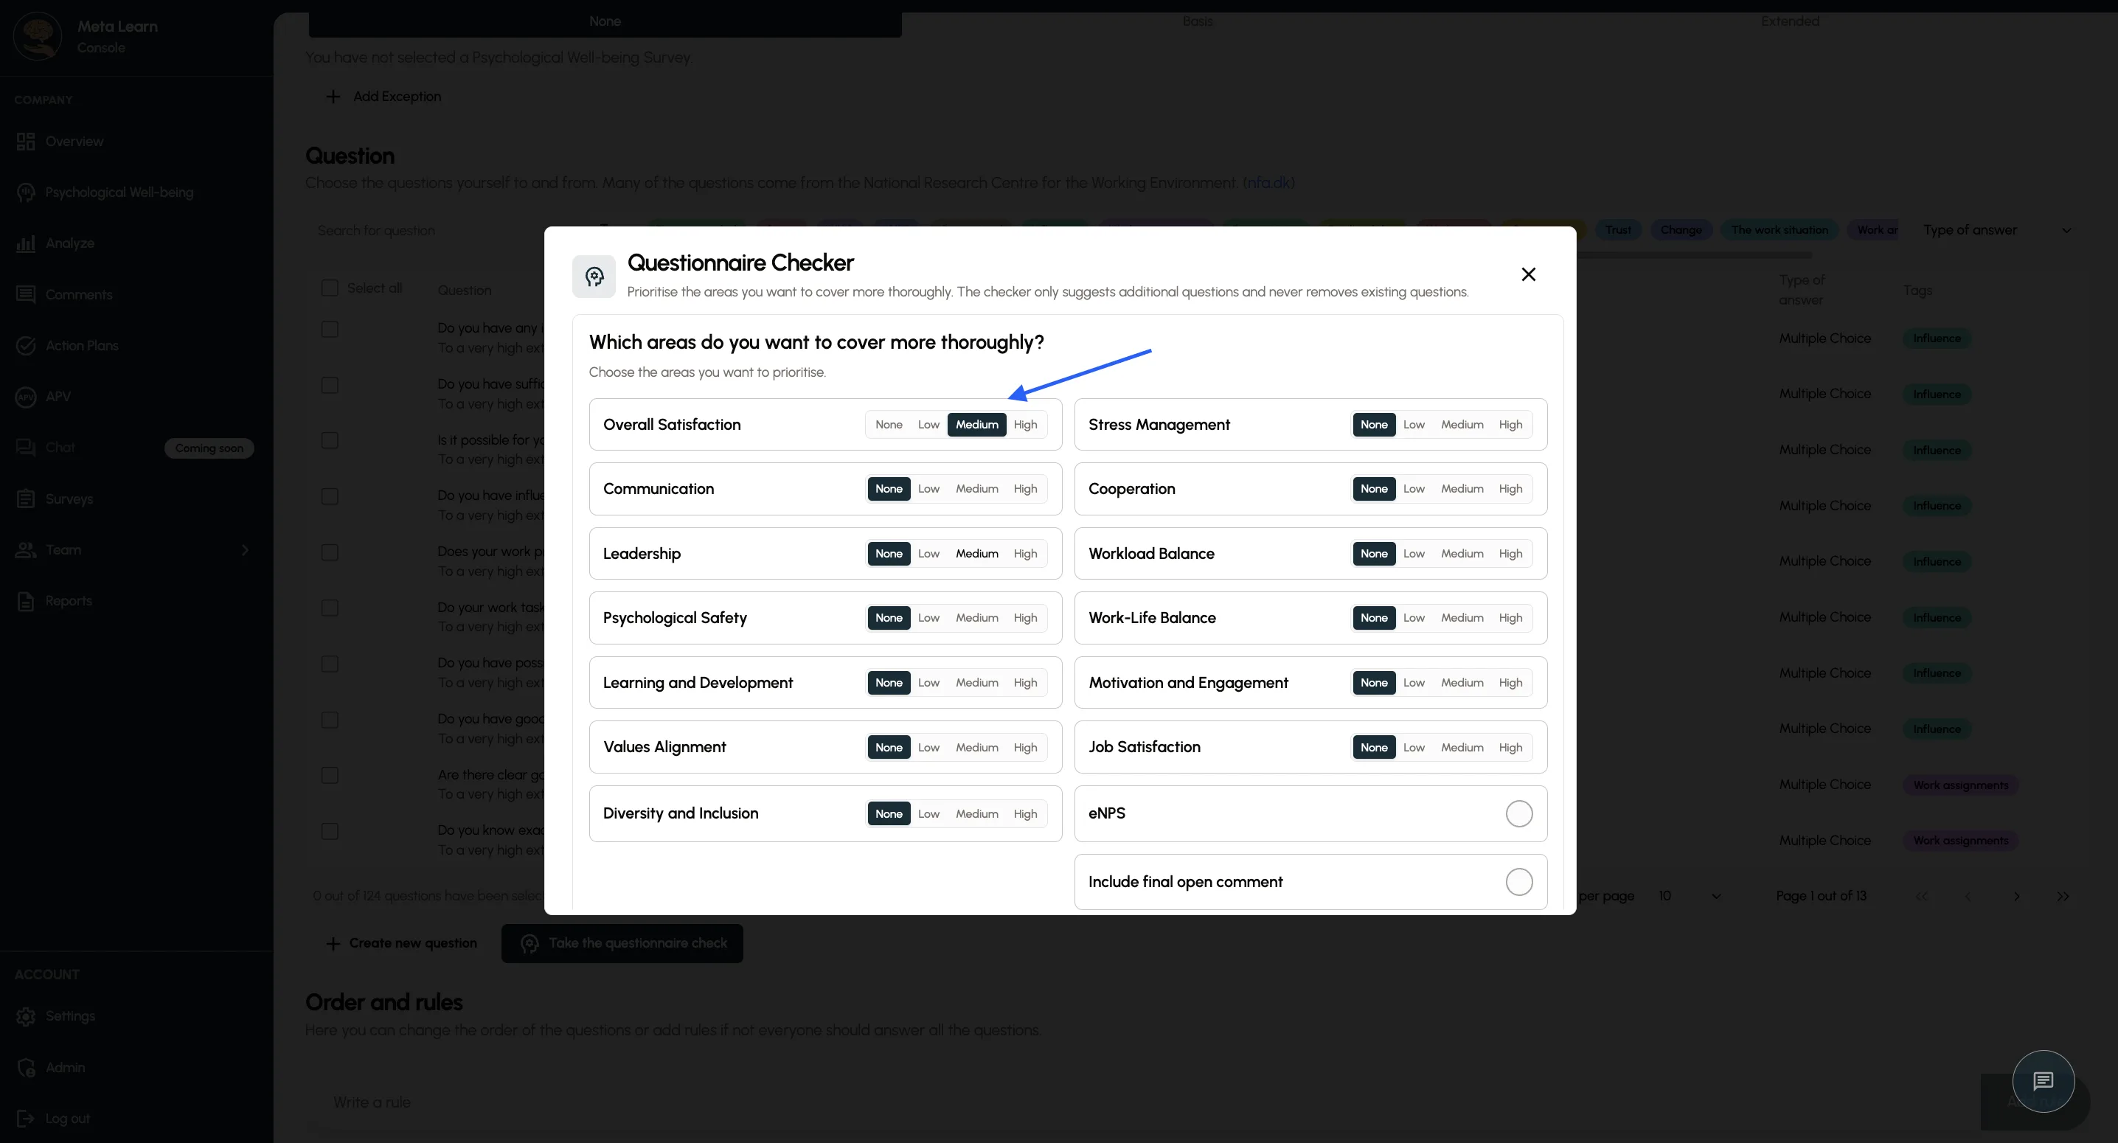This screenshot has width=2118, height=1143.
Task: Click the Settings gear icon
Action: (x=26, y=1016)
